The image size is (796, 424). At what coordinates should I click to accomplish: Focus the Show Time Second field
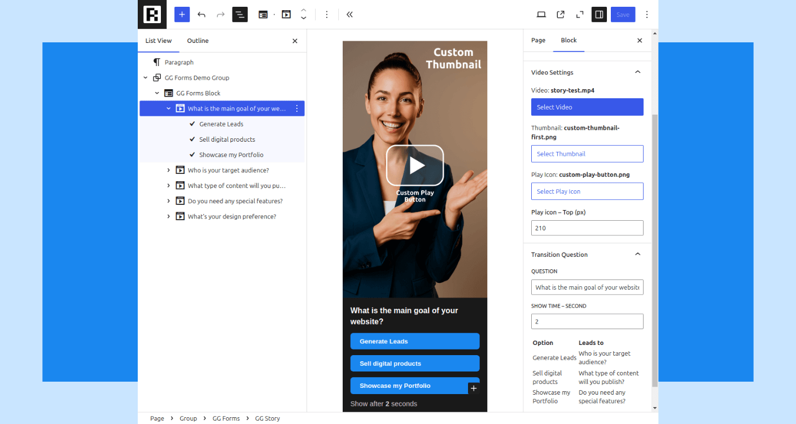point(587,321)
